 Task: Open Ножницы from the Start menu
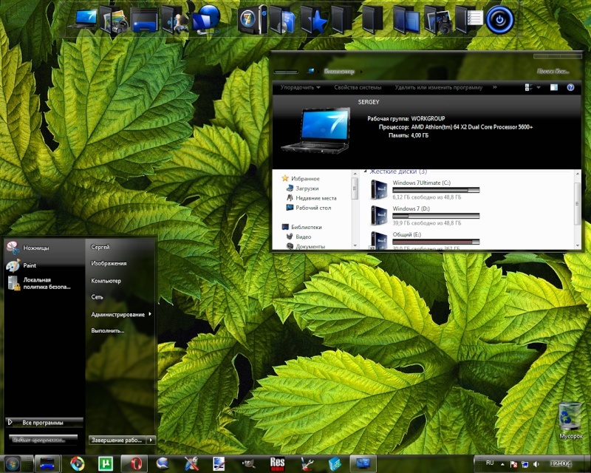coord(44,248)
